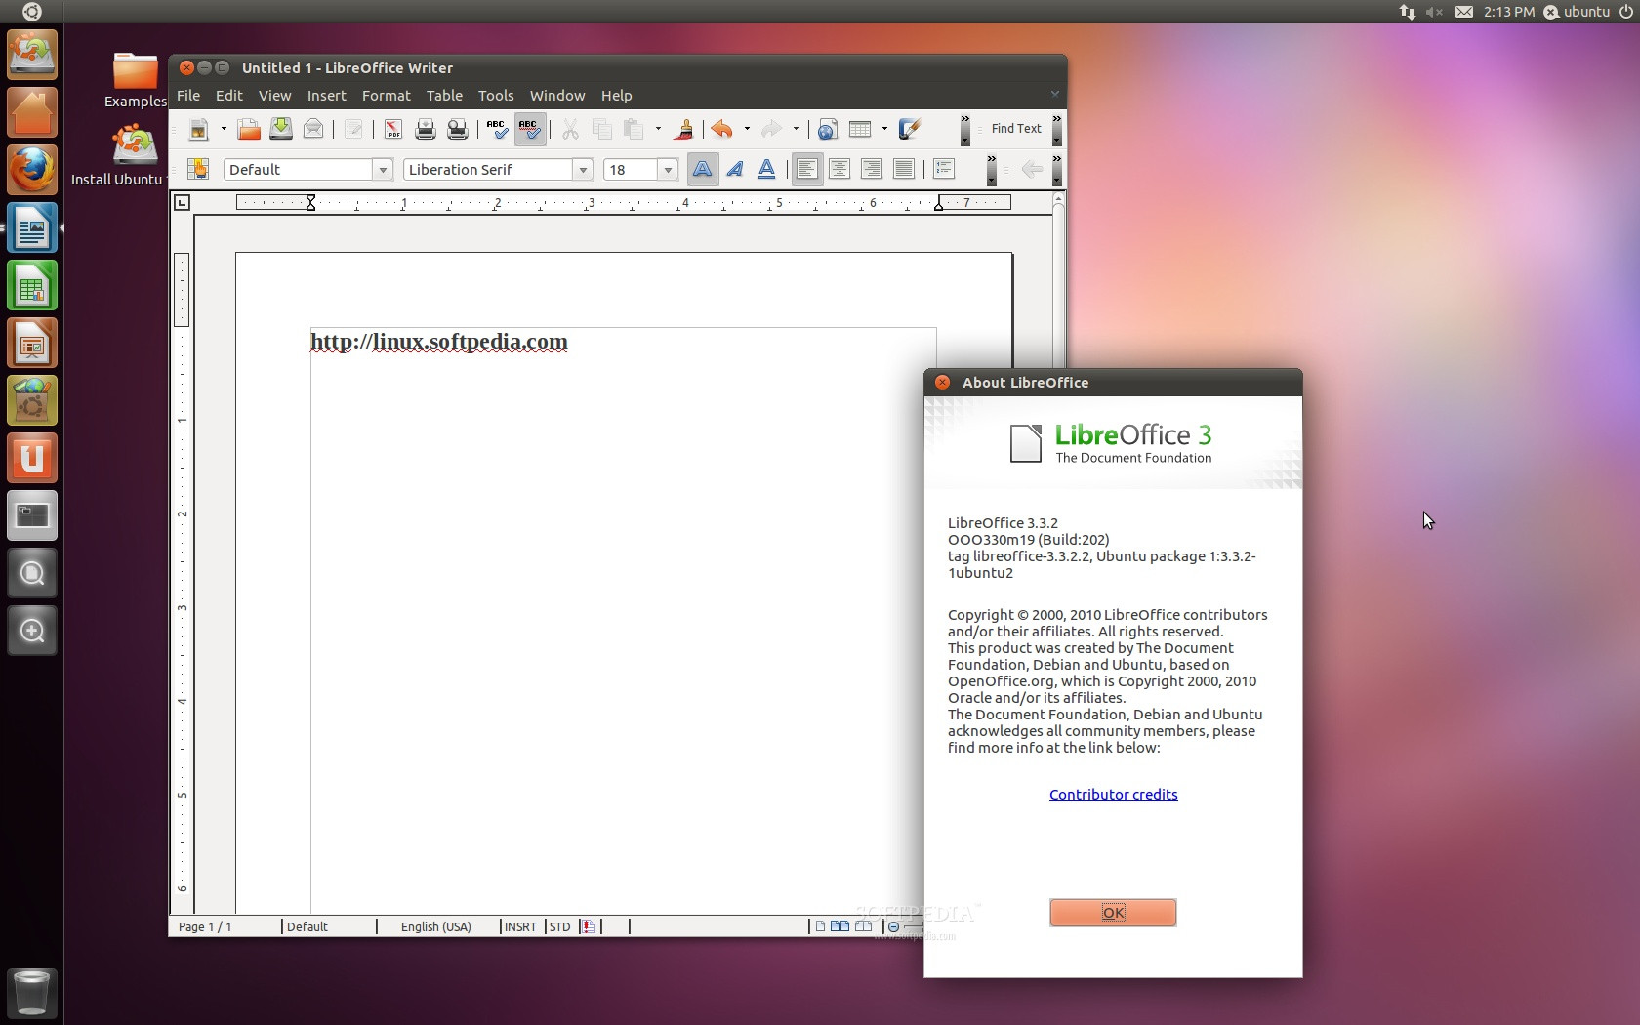Image resolution: width=1640 pixels, height=1025 pixels.
Task: Open the Edit menu
Action: [229, 96]
